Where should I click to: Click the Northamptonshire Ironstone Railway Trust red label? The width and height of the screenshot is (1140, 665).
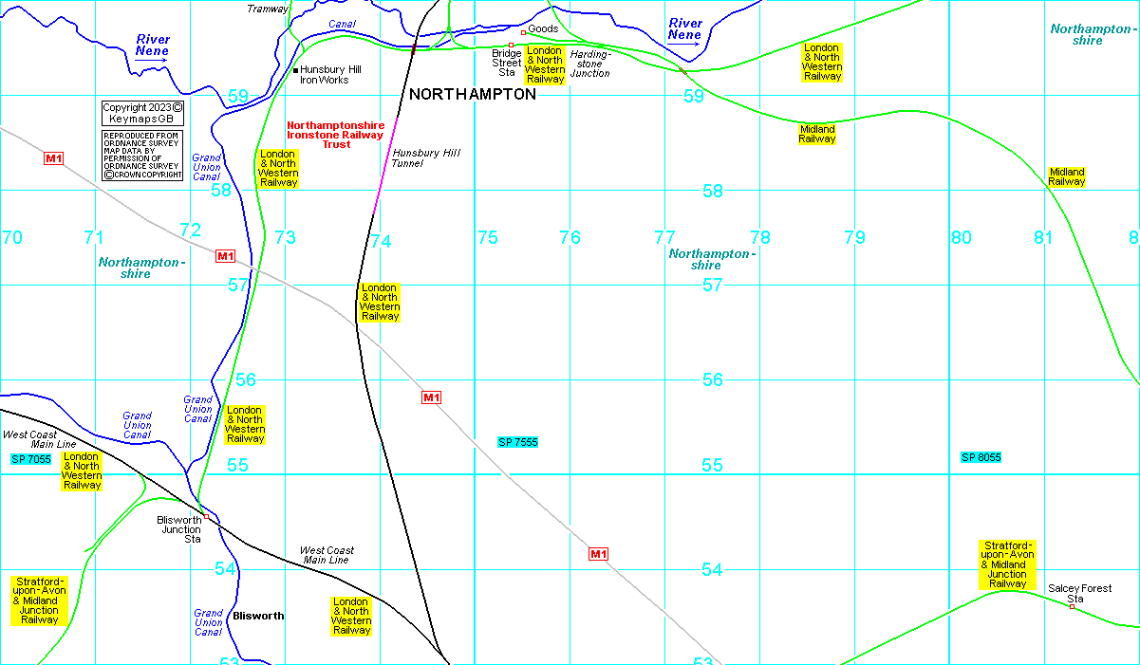(336, 135)
